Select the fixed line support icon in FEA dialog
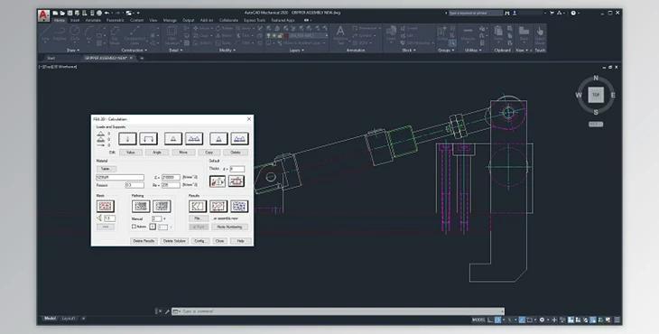Image resolution: width=659 pixels, height=334 pixels. point(194,139)
